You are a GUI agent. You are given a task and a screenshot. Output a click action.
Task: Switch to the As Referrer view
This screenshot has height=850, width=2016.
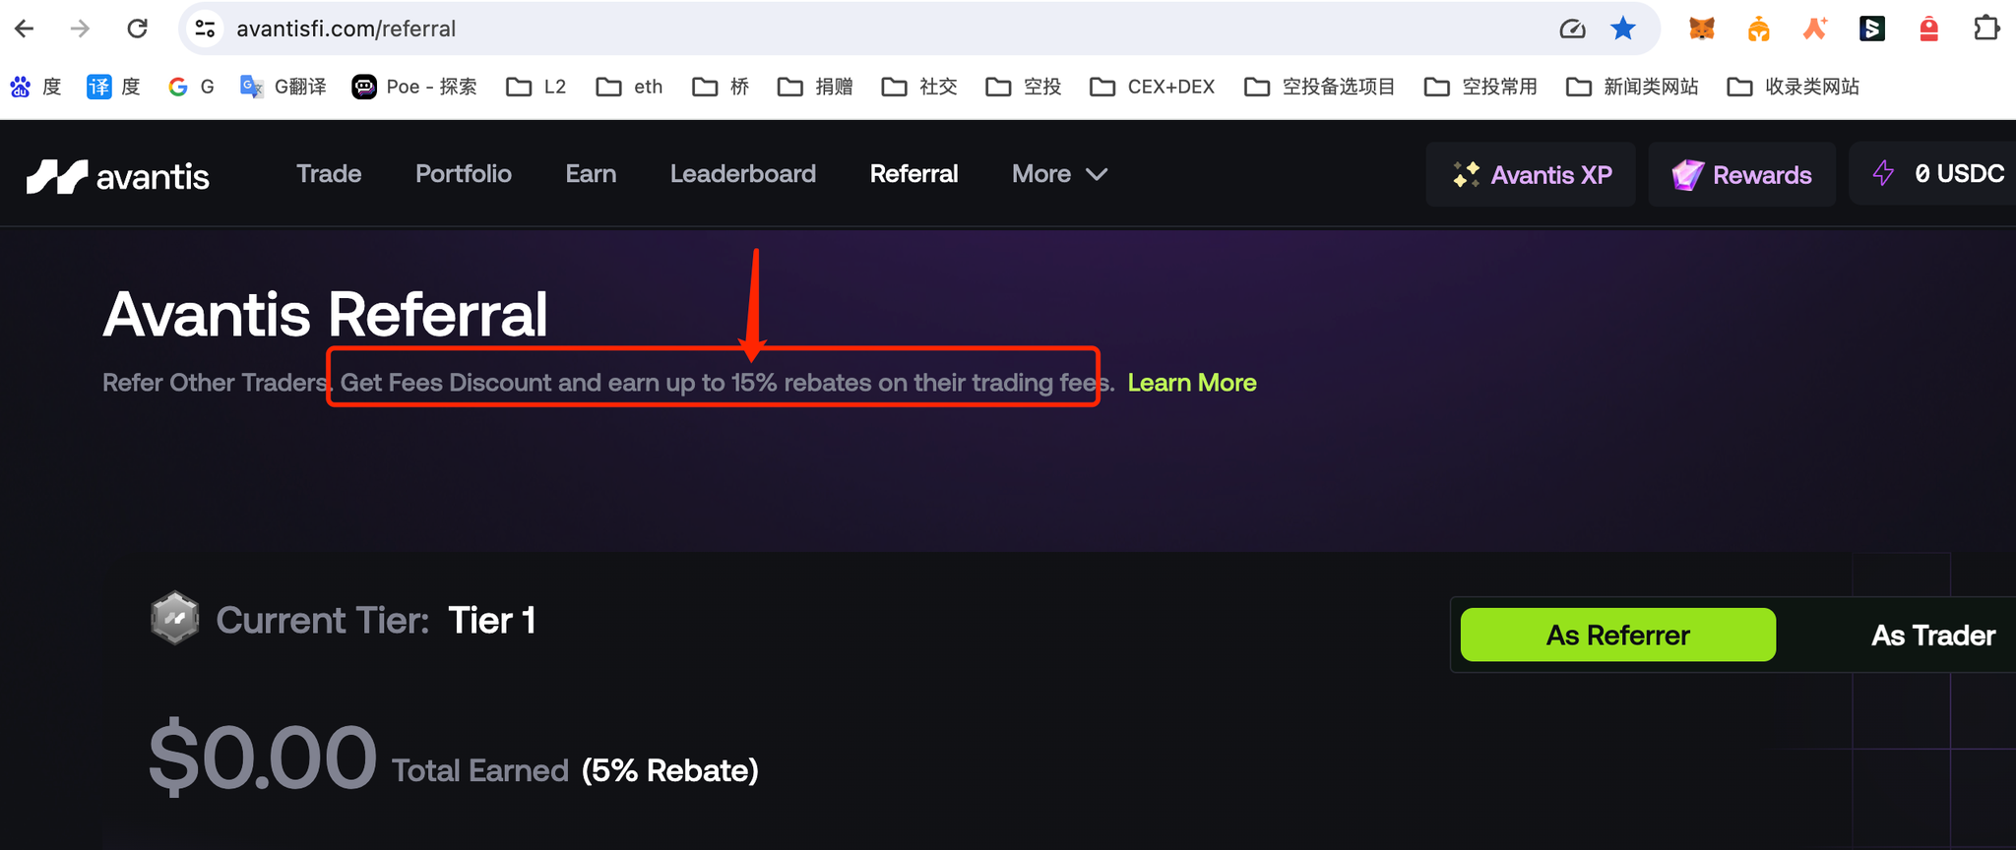[x=1617, y=635]
